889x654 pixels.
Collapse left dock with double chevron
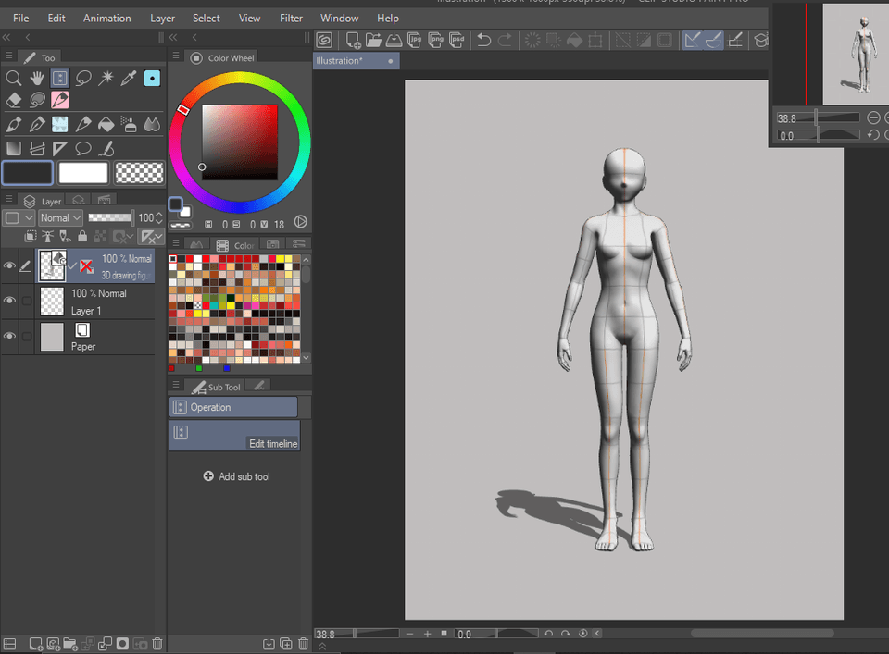[6, 37]
